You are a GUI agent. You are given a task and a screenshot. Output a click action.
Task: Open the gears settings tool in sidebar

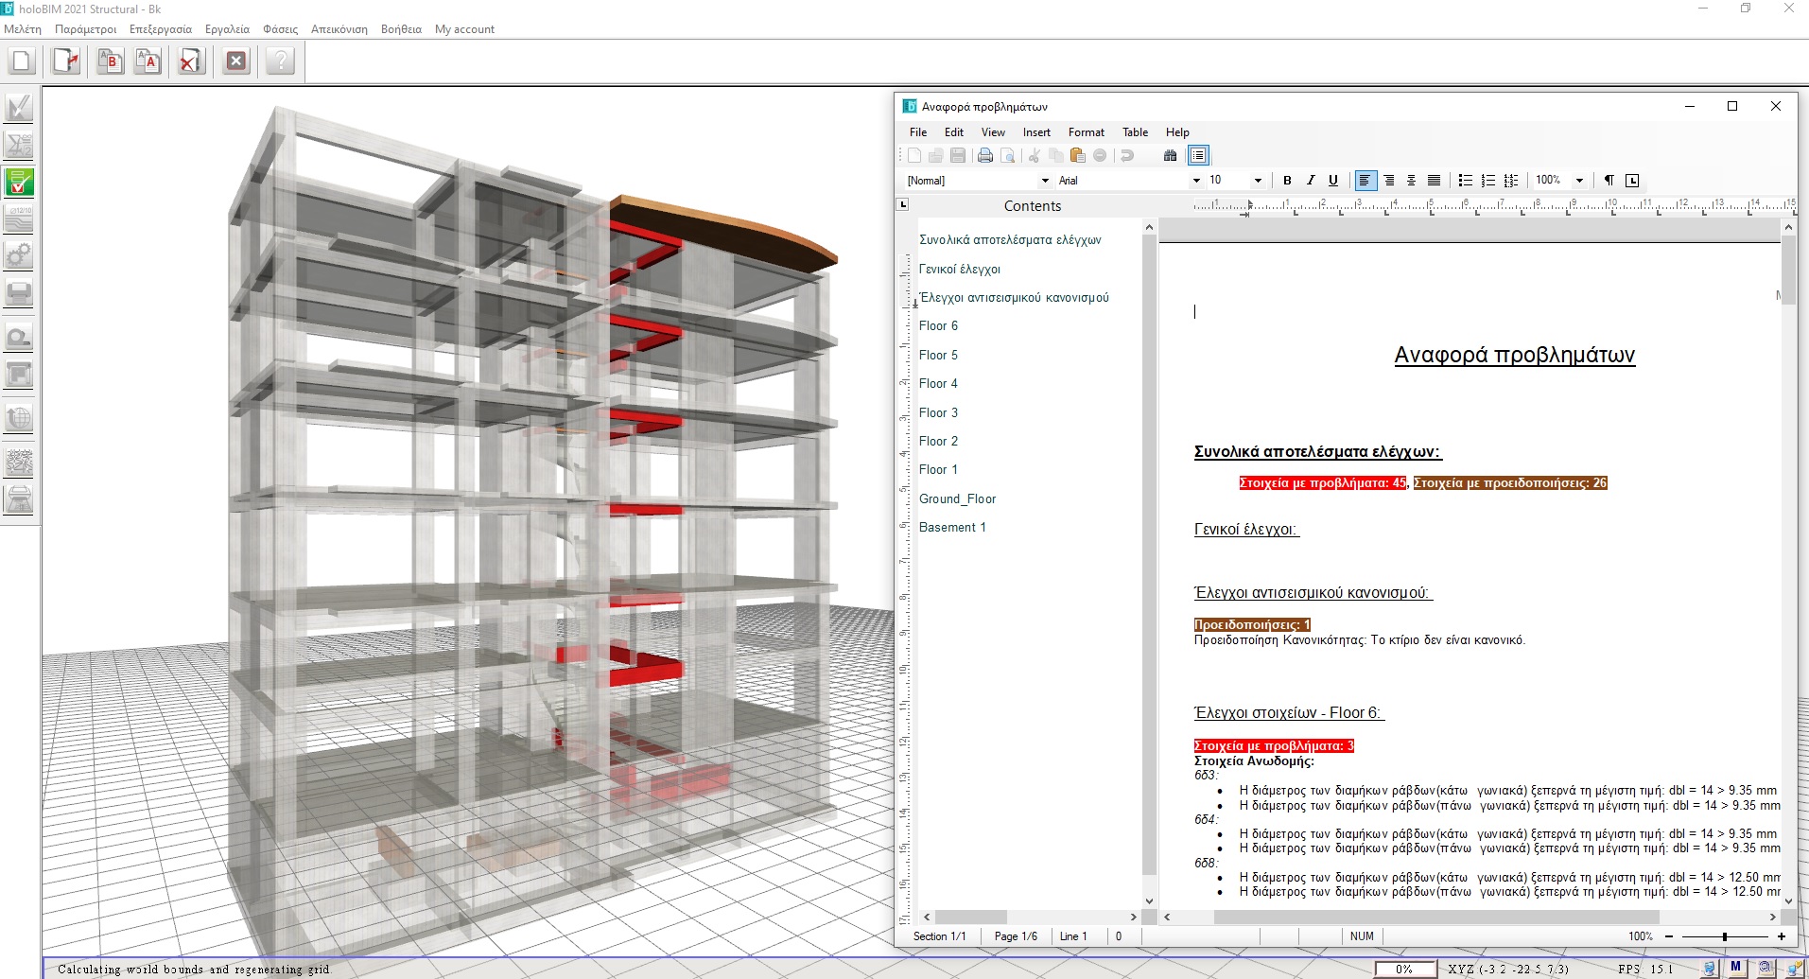19,255
